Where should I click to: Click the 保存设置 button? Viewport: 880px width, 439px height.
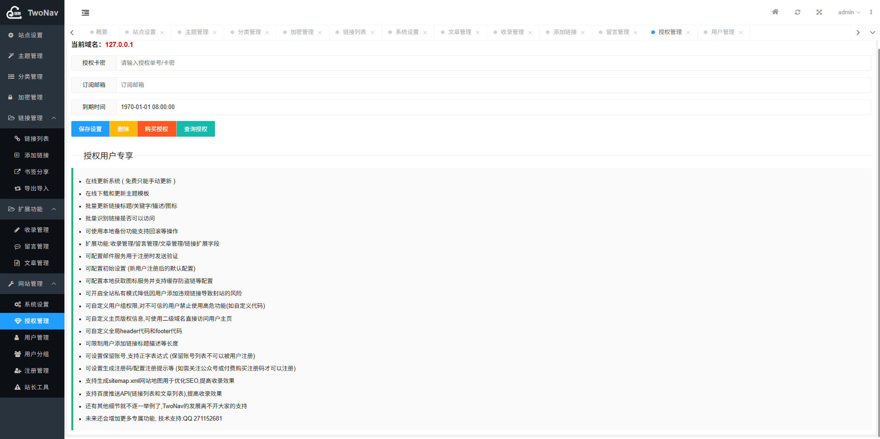point(90,129)
